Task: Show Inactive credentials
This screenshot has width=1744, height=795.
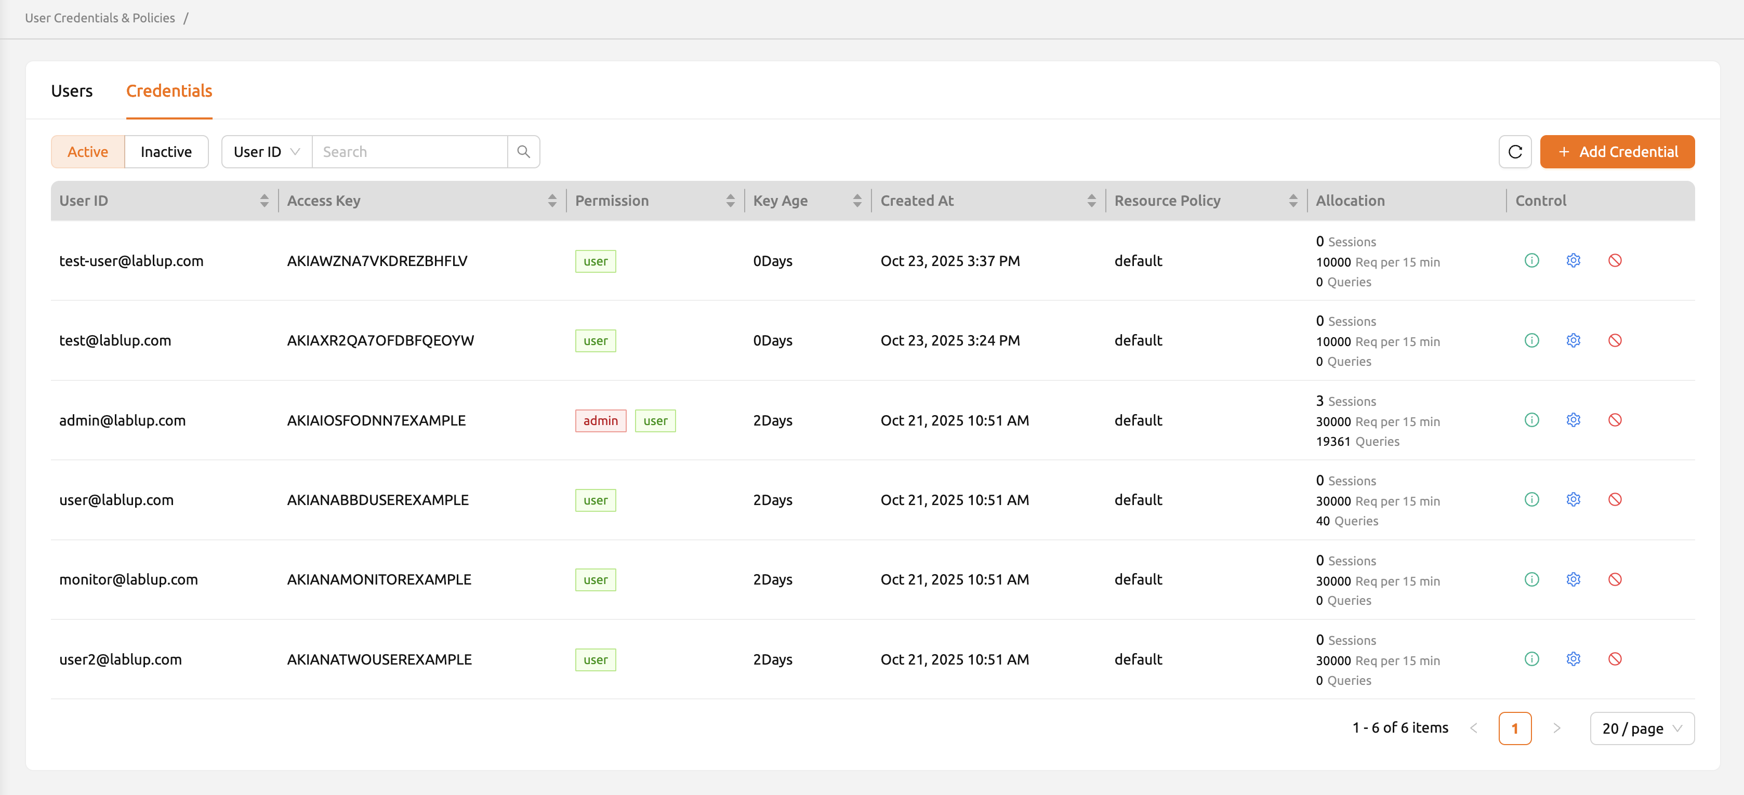Action: point(166,152)
